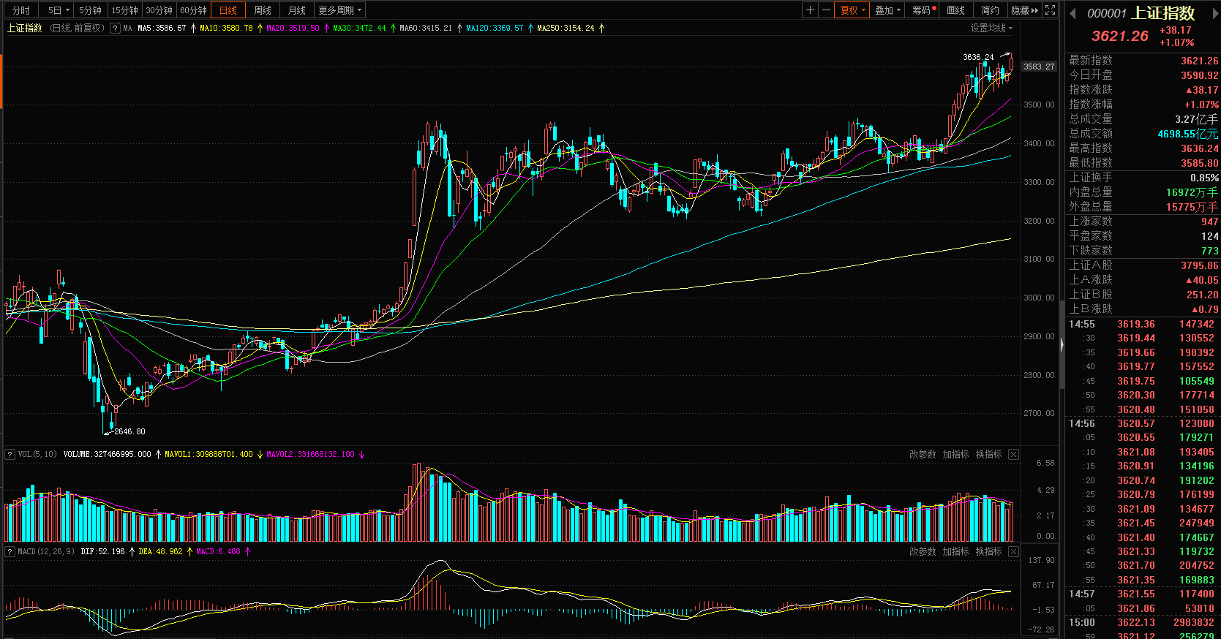Click 改参数 in VOL panel

point(923,454)
